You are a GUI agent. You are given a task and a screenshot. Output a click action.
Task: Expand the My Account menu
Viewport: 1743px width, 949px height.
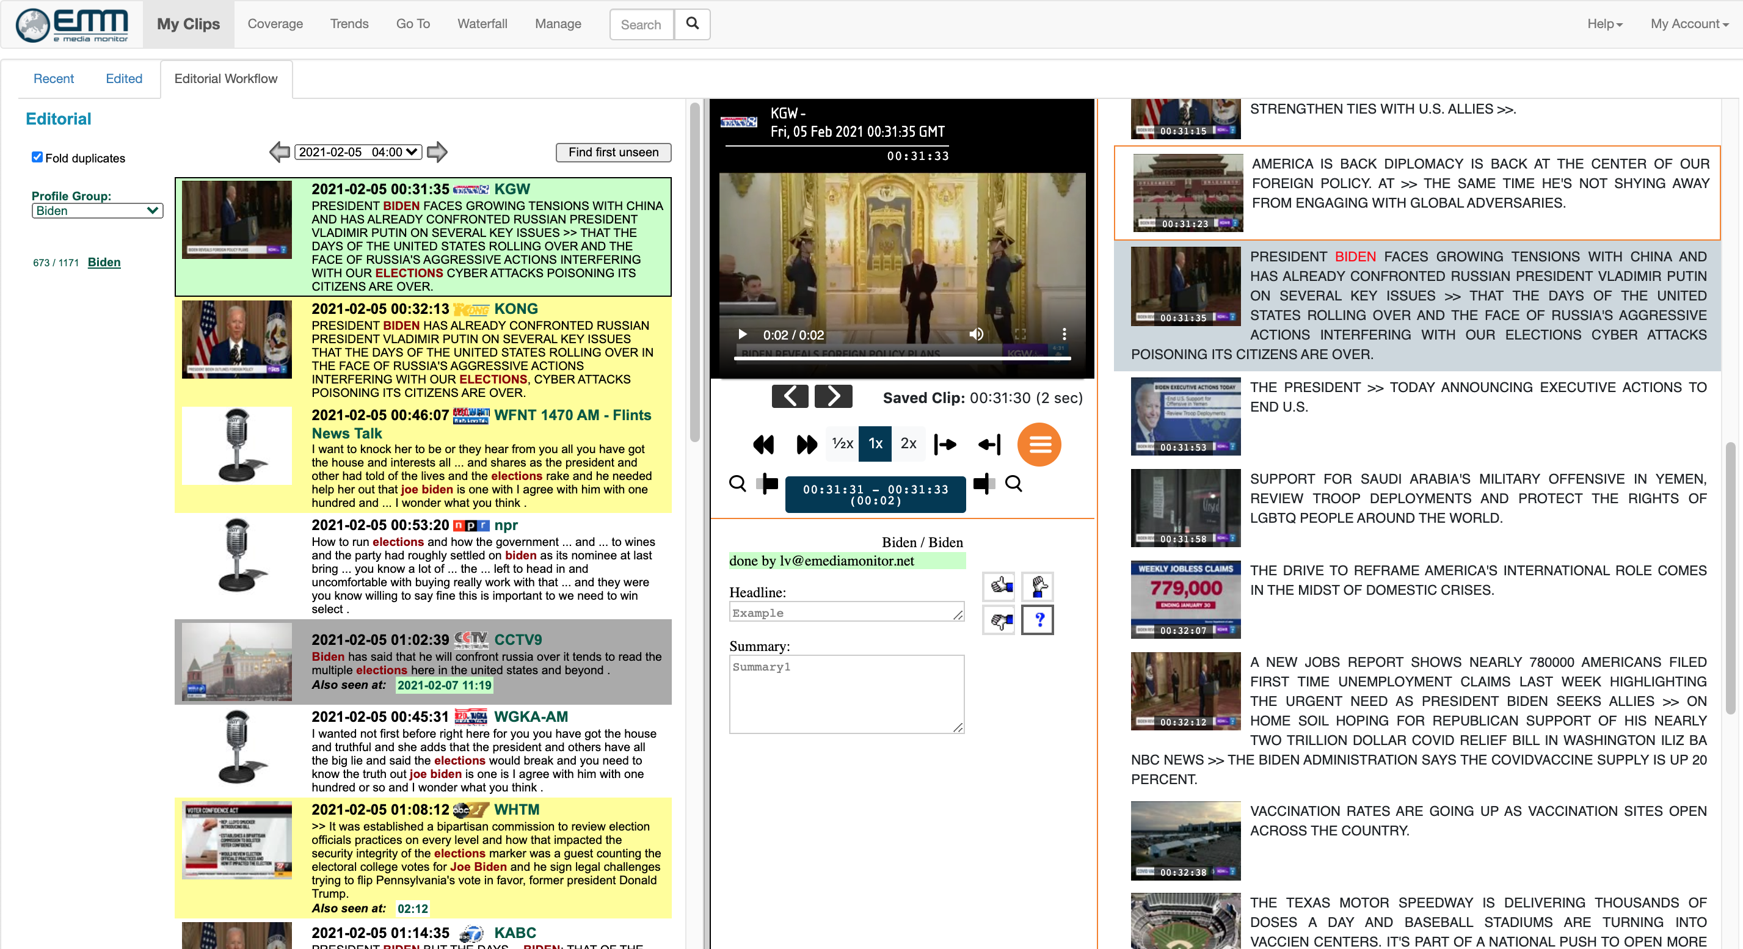[1689, 24]
